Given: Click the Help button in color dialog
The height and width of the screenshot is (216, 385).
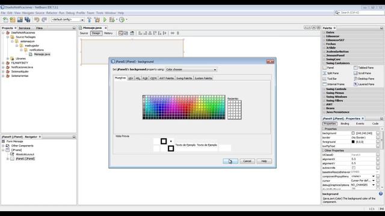Looking at the screenshot, I should (x=264, y=161).
